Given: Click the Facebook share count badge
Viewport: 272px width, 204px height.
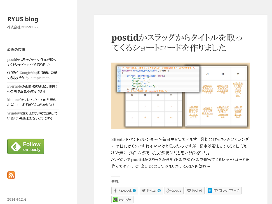Looking at the screenshot, I should (134, 191).
